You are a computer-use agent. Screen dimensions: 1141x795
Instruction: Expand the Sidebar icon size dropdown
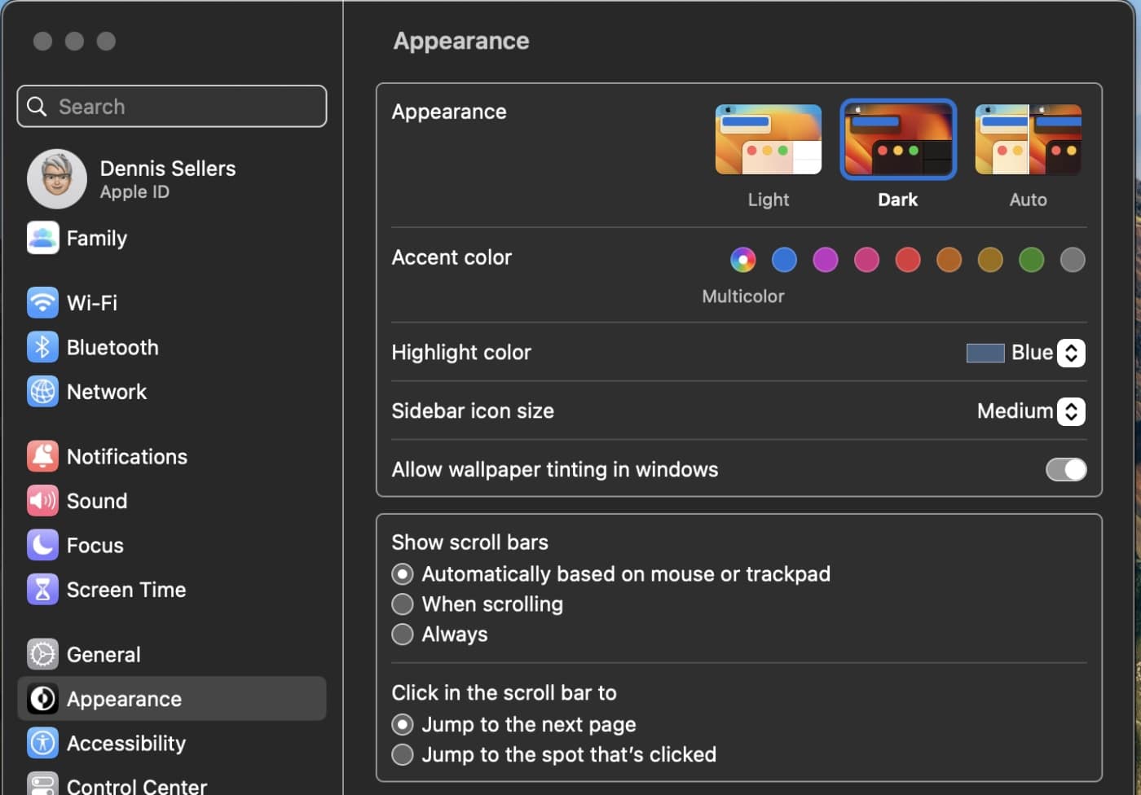(x=1070, y=411)
